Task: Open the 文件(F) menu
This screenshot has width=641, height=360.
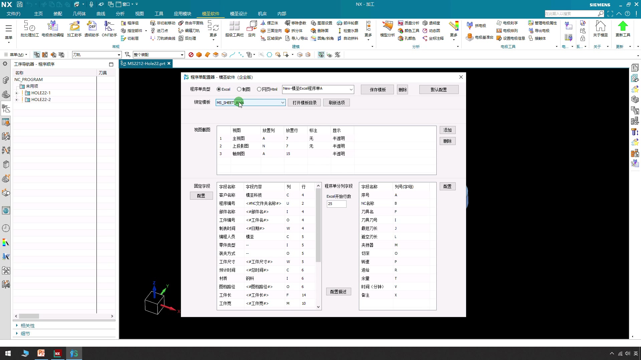Action: (x=13, y=14)
